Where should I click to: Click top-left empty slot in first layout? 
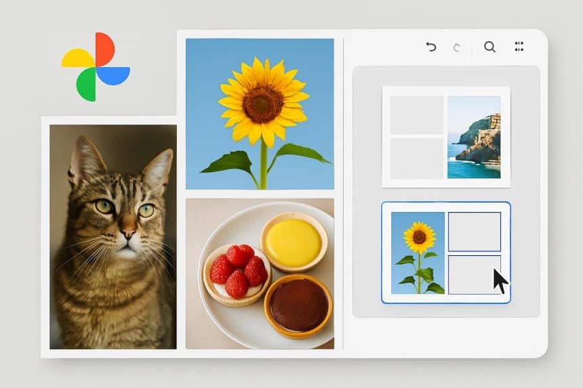click(x=416, y=114)
